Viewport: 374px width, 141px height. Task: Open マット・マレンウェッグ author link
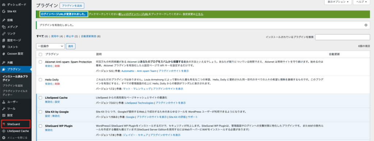[x=137, y=89]
